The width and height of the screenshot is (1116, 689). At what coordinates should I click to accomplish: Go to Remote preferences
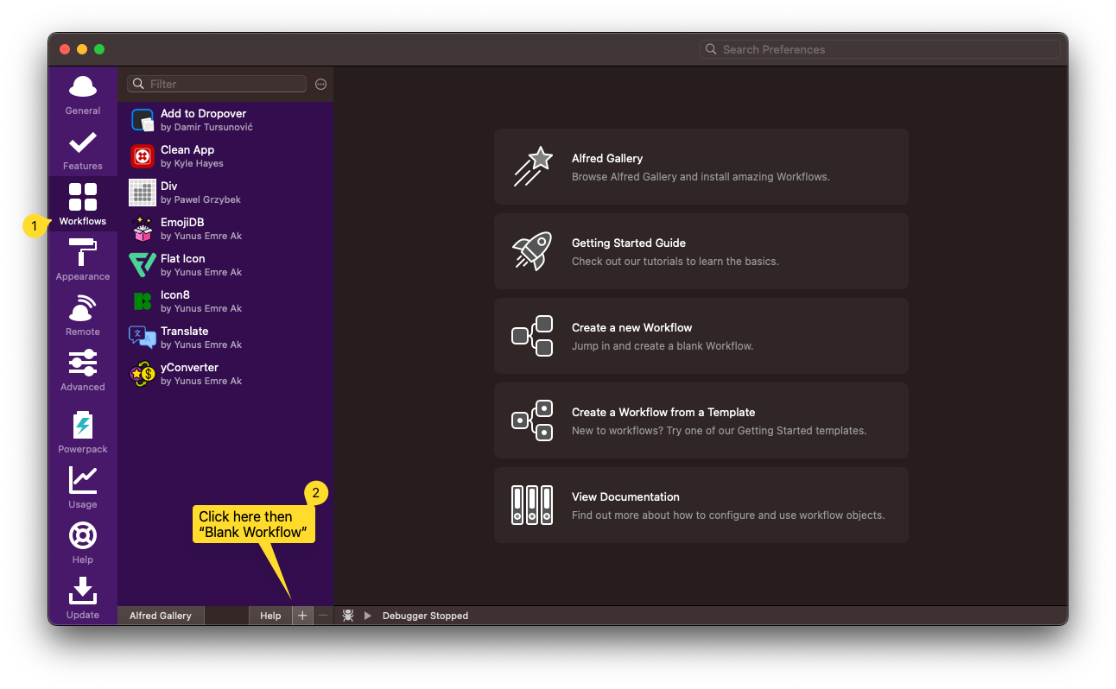[83, 314]
